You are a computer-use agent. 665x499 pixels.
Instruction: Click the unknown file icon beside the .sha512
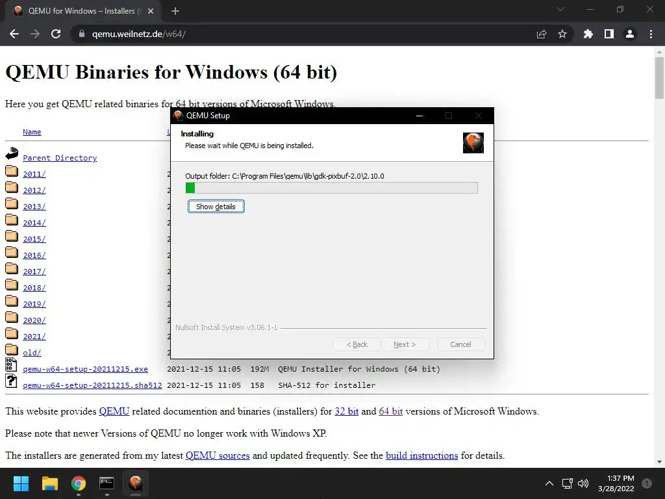coord(11,381)
